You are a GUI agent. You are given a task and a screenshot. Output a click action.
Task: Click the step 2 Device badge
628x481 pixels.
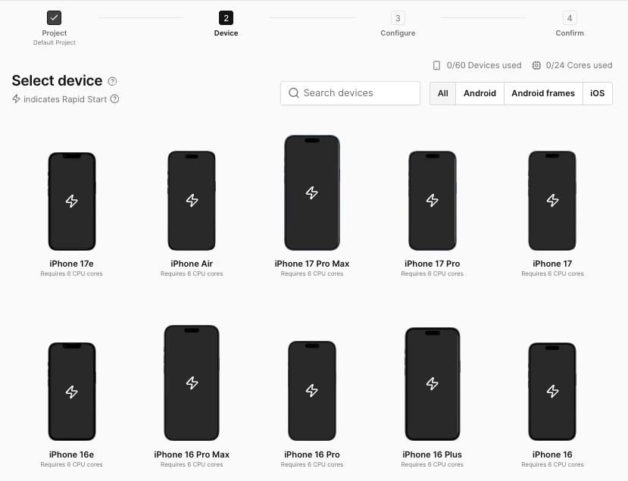[226, 17]
